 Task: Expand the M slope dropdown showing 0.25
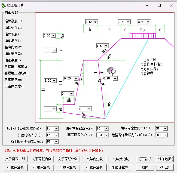76,79
